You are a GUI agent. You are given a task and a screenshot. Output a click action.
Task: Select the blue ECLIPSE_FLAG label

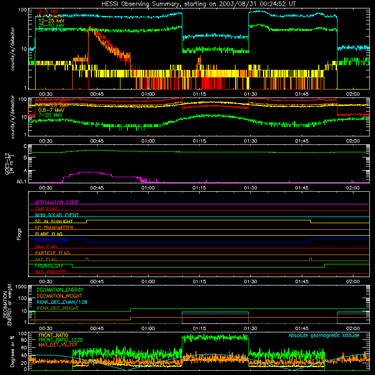click(51, 240)
